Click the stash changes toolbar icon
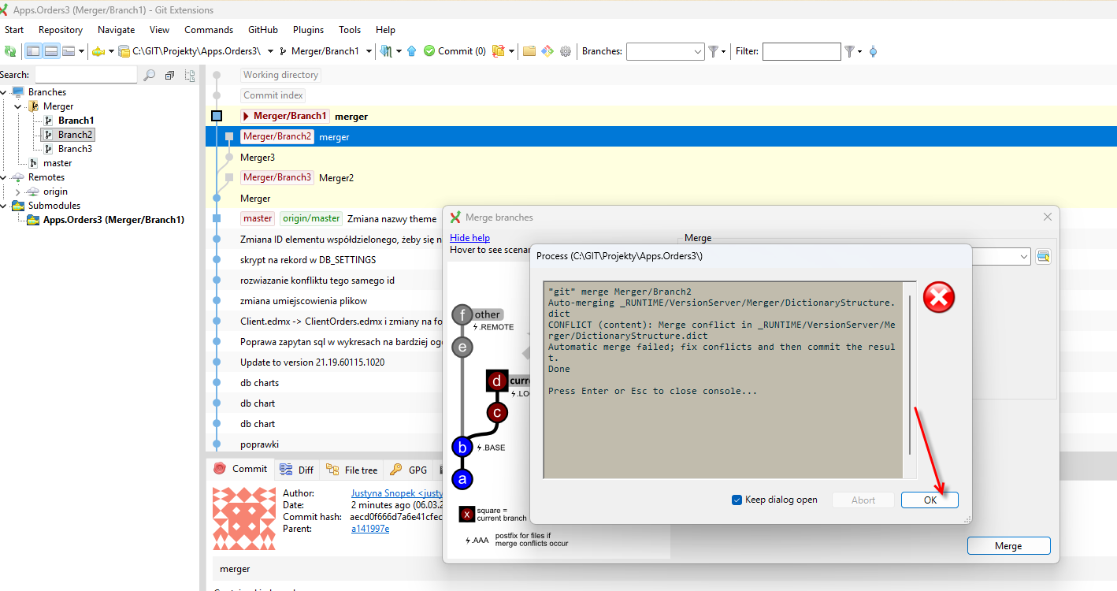The height and width of the screenshot is (591, 1117). (498, 51)
